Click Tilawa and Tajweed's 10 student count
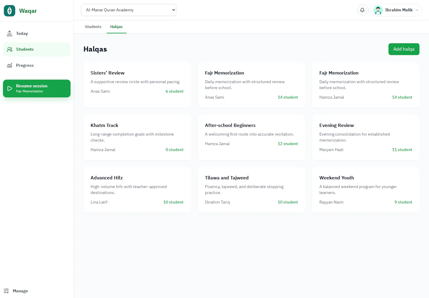Screen dimensions: 429x298 [288, 202]
